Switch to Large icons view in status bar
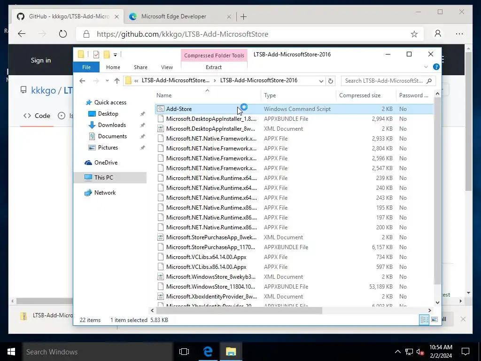 [434, 320]
